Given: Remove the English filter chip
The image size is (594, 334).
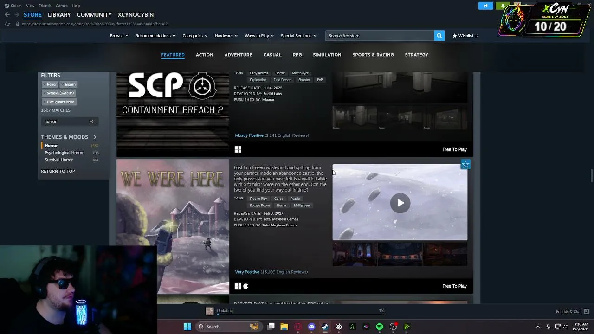Looking at the screenshot, I should pyautogui.click(x=69, y=84).
